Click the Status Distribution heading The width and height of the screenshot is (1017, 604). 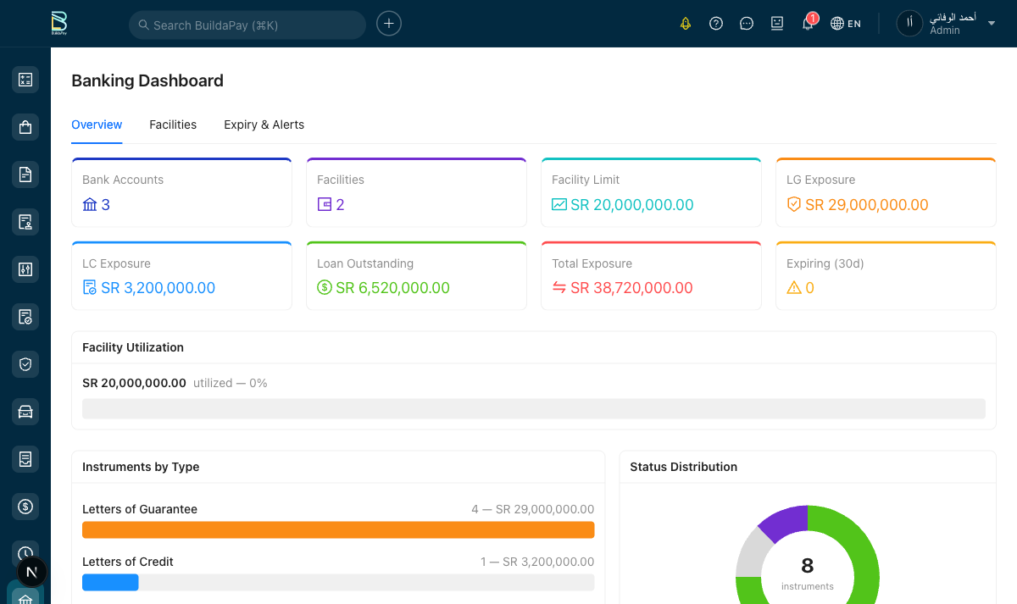click(684, 467)
